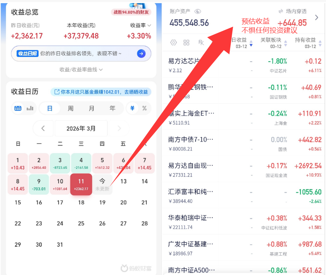Open 华泰柏瑞中证 fund row

point(244,222)
